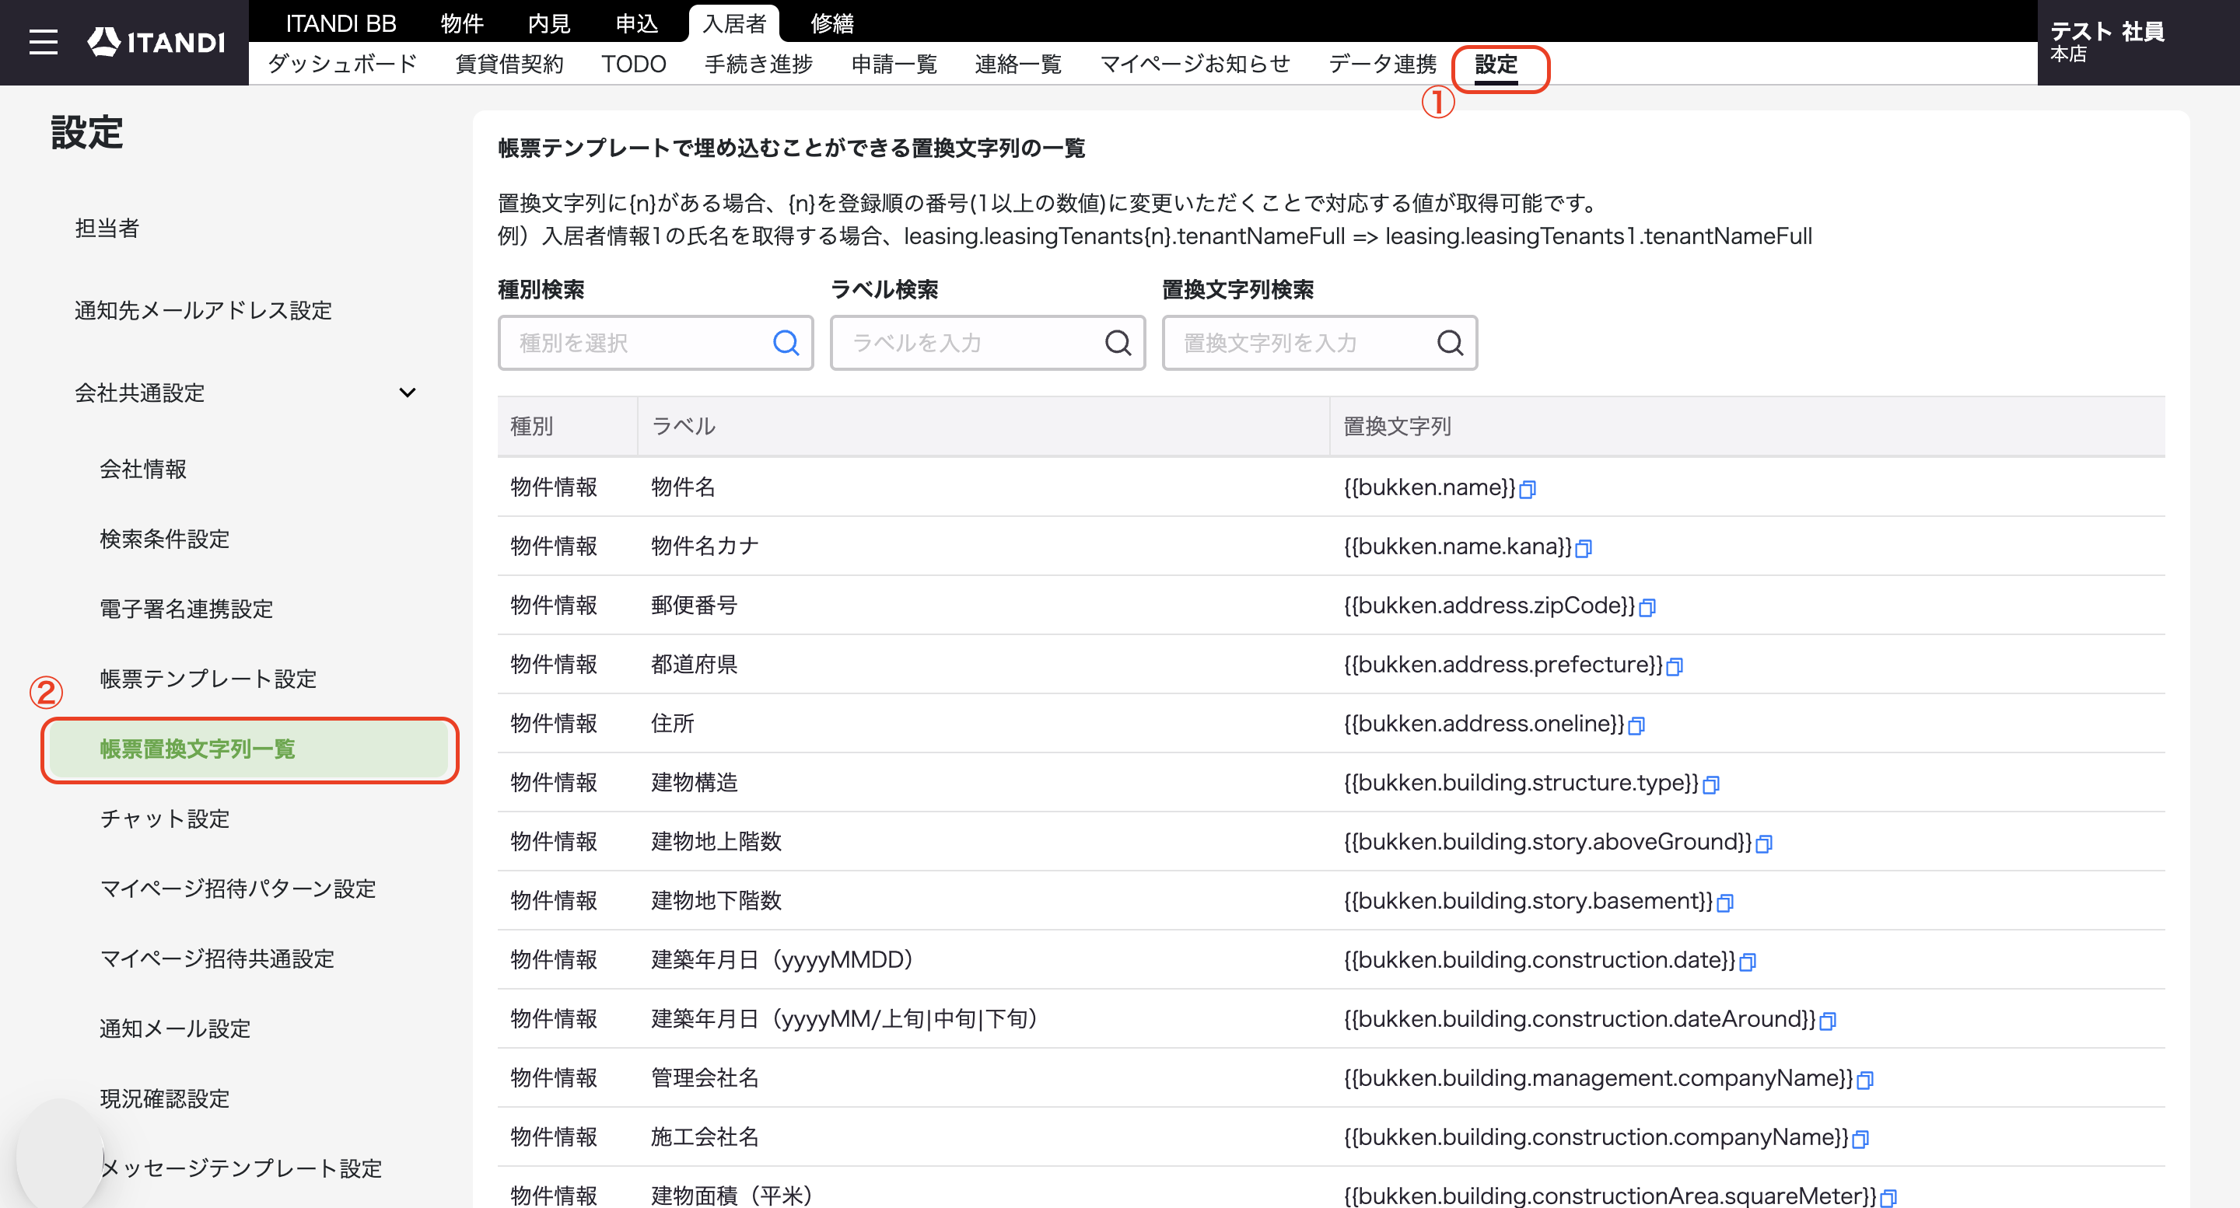Click the search icon in 置換文字列検索

click(1451, 344)
